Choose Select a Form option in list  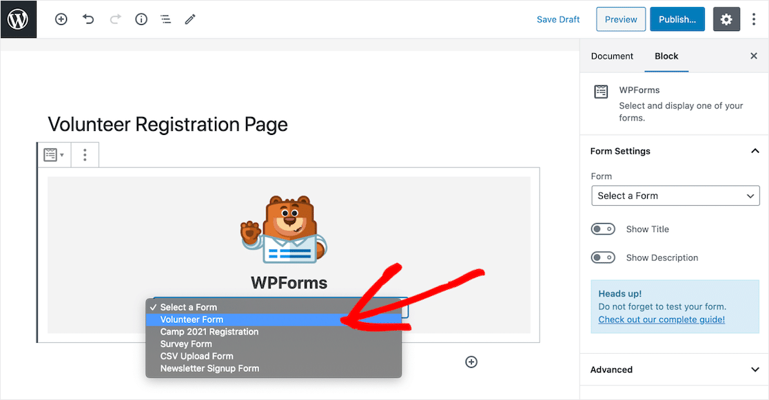[274, 307]
